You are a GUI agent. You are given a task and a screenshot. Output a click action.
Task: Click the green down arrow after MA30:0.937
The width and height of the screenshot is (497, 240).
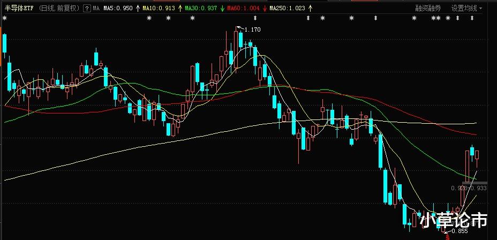click(222, 9)
